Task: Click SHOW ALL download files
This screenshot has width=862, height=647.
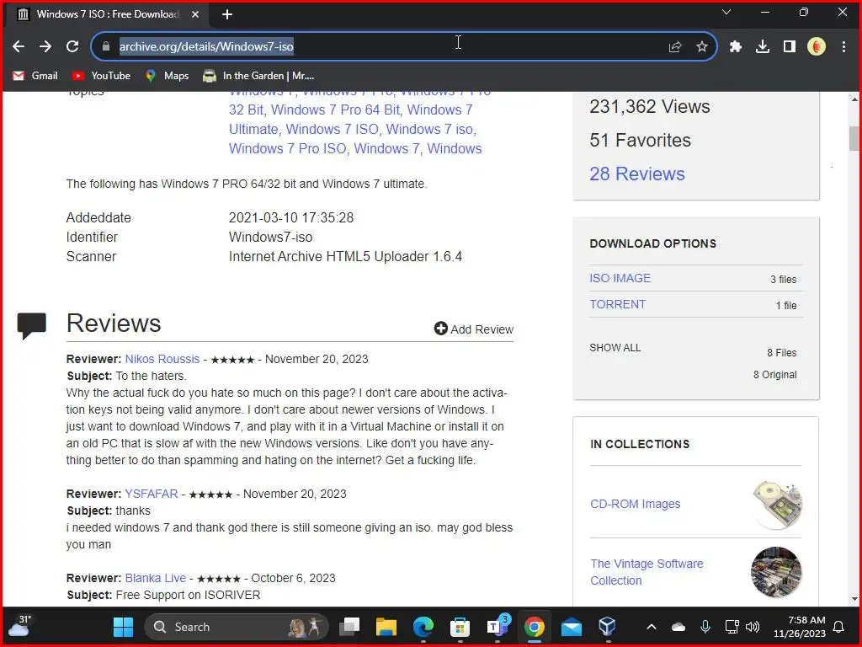Action: (615, 348)
